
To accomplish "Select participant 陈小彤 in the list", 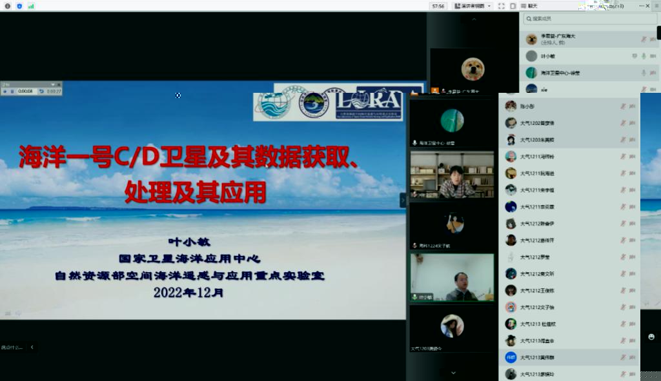I will click(x=569, y=106).
